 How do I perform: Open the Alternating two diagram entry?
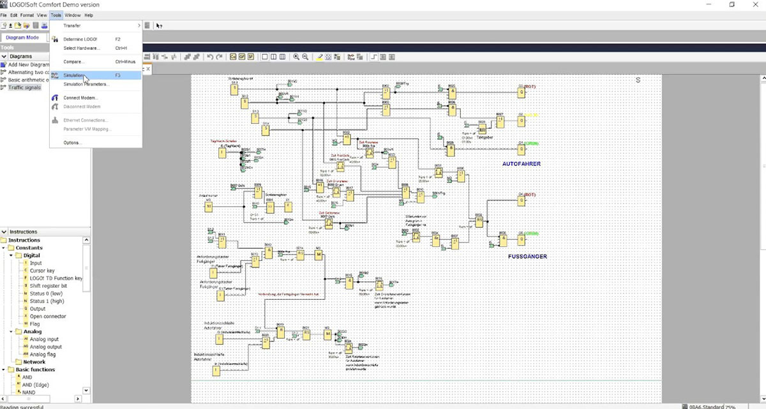coord(25,72)
